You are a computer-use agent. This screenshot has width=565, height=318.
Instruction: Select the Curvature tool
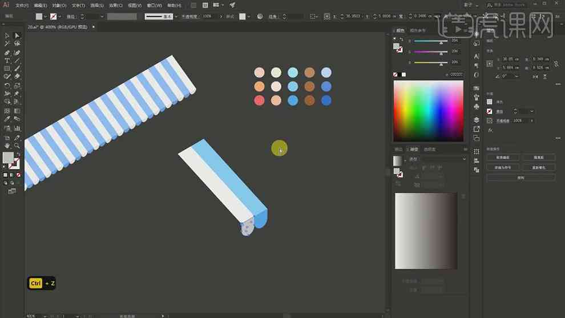point(17,53)
